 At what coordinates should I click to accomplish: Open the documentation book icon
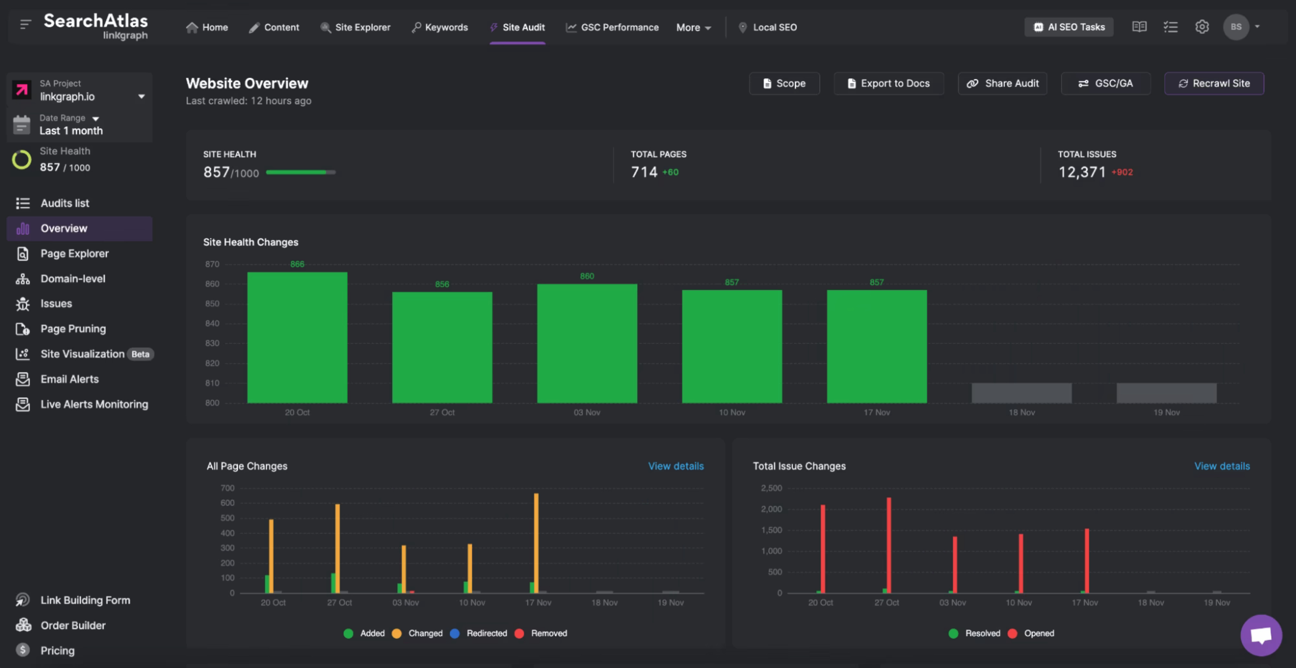tap(1139, 27)
